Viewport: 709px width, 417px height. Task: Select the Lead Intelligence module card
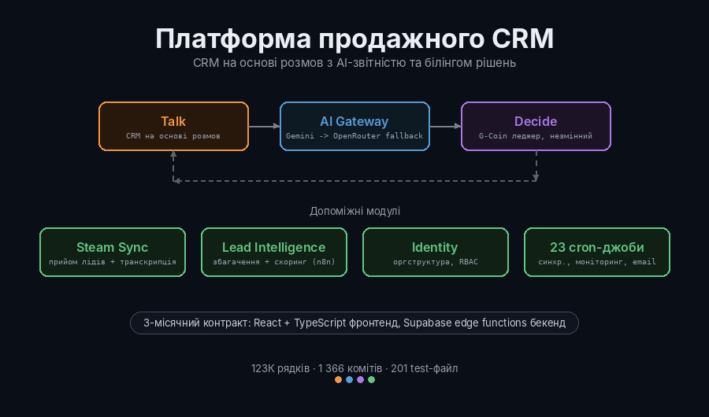tap(274, 252)
